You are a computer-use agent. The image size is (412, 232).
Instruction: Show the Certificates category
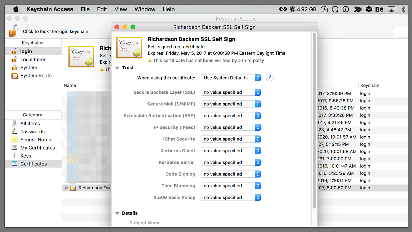[33, 164]
